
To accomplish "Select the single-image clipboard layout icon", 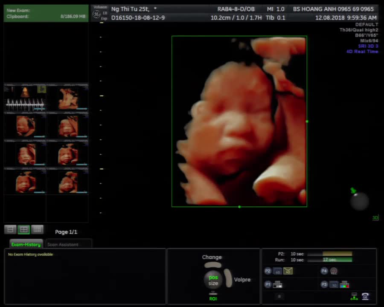I will pyautogui.click(x=10, y=229).
